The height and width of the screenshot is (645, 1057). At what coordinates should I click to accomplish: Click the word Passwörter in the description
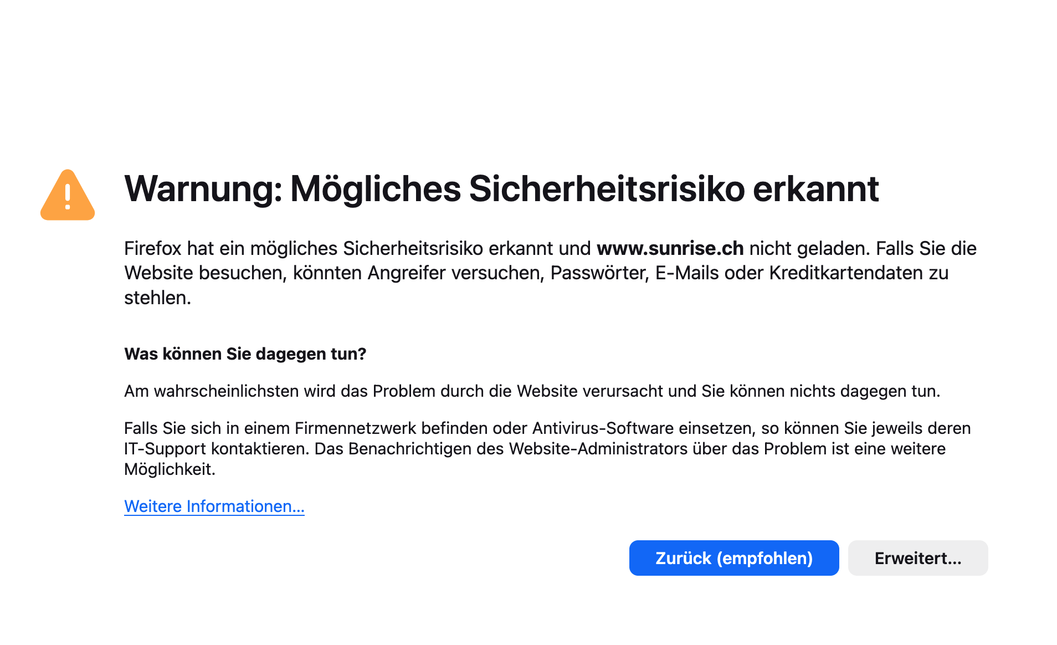(599, 273)
